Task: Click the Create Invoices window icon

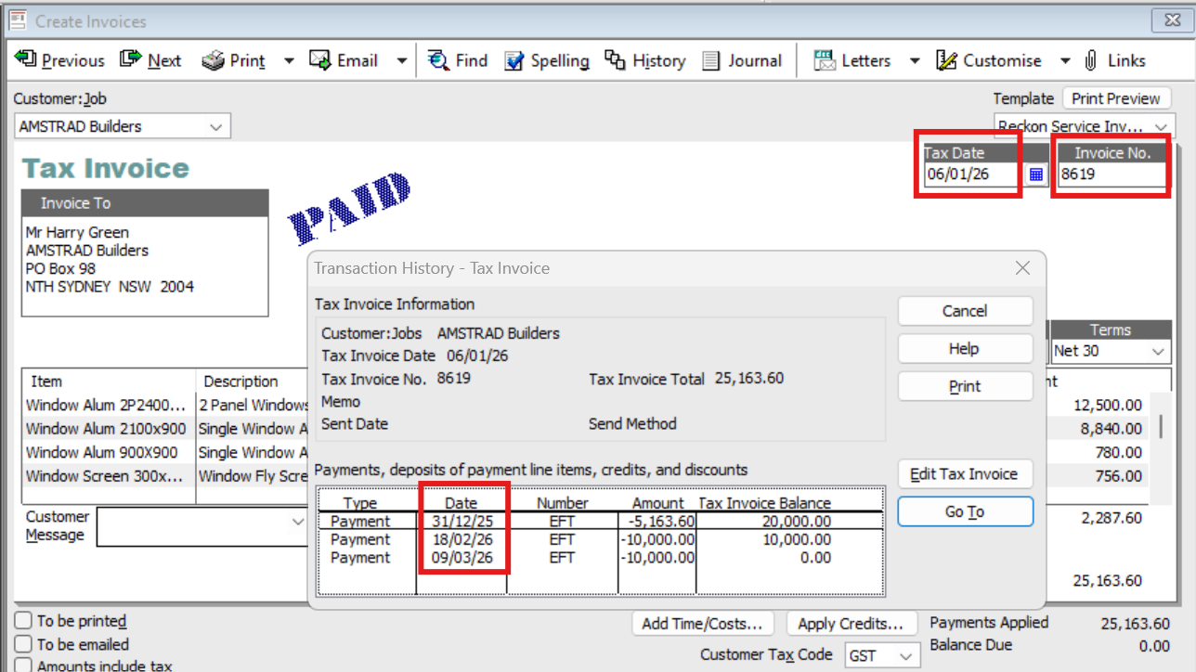Action: [x=19, y=19]
